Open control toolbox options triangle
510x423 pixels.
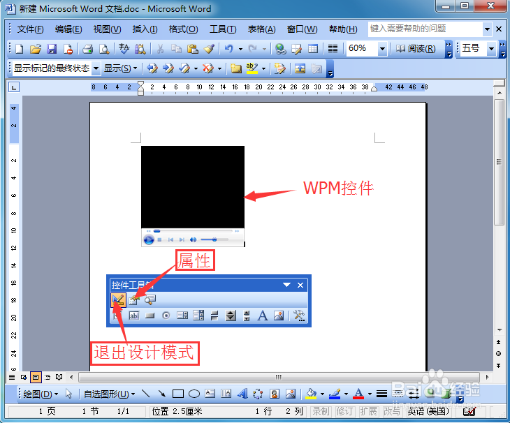pyautogui.click(x=286, y=285)
